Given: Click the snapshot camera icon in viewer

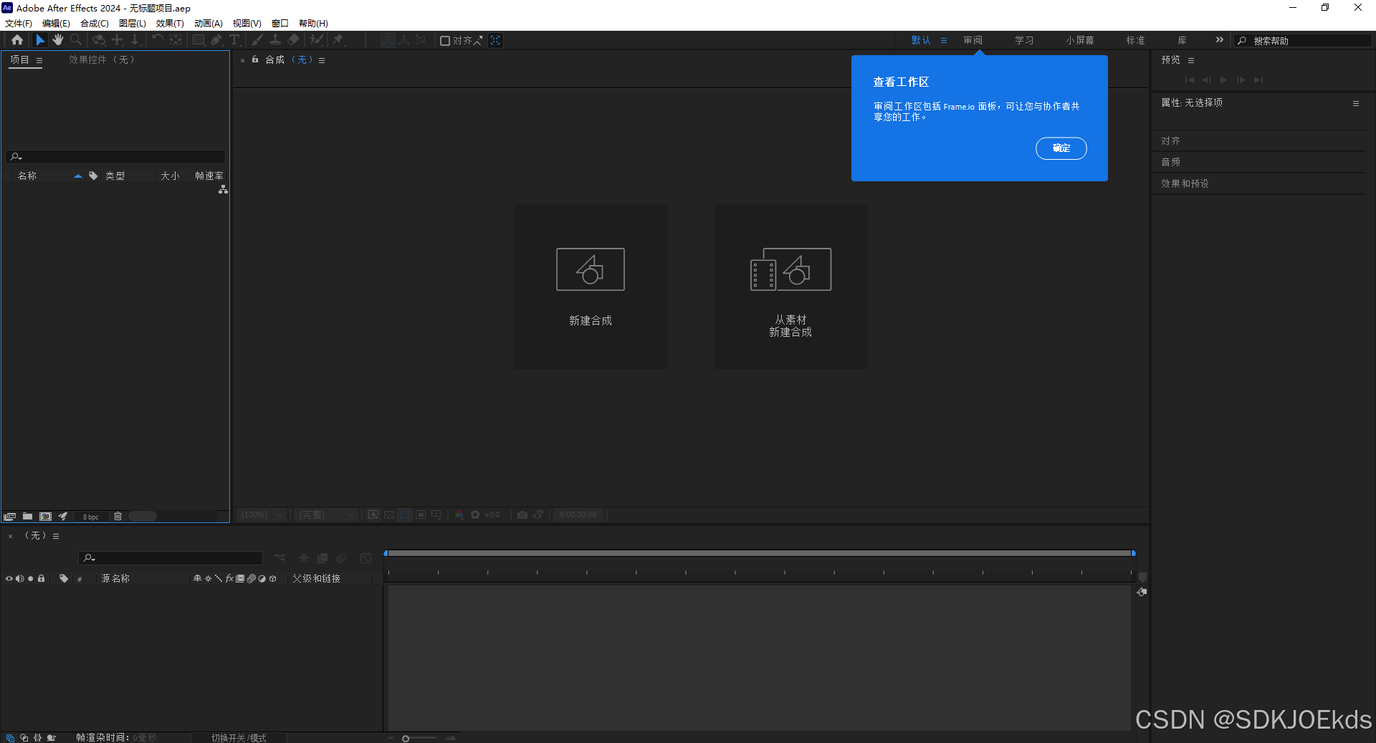Looking at the screenshot, I should click(522, 514).
